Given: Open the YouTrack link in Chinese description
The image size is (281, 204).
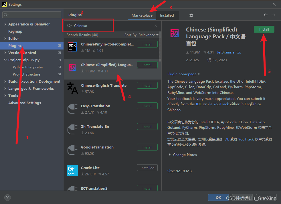Looking at the screenshot, I should click(x=246, y=139).
